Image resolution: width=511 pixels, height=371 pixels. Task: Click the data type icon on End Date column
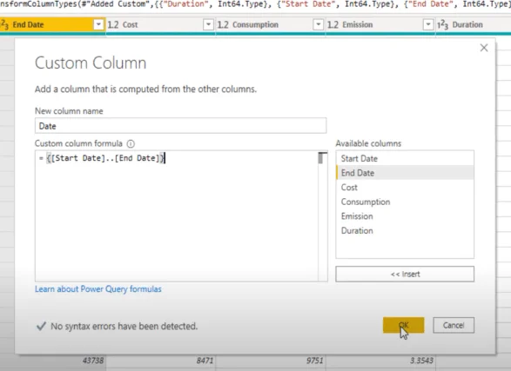tap(4, 24)
